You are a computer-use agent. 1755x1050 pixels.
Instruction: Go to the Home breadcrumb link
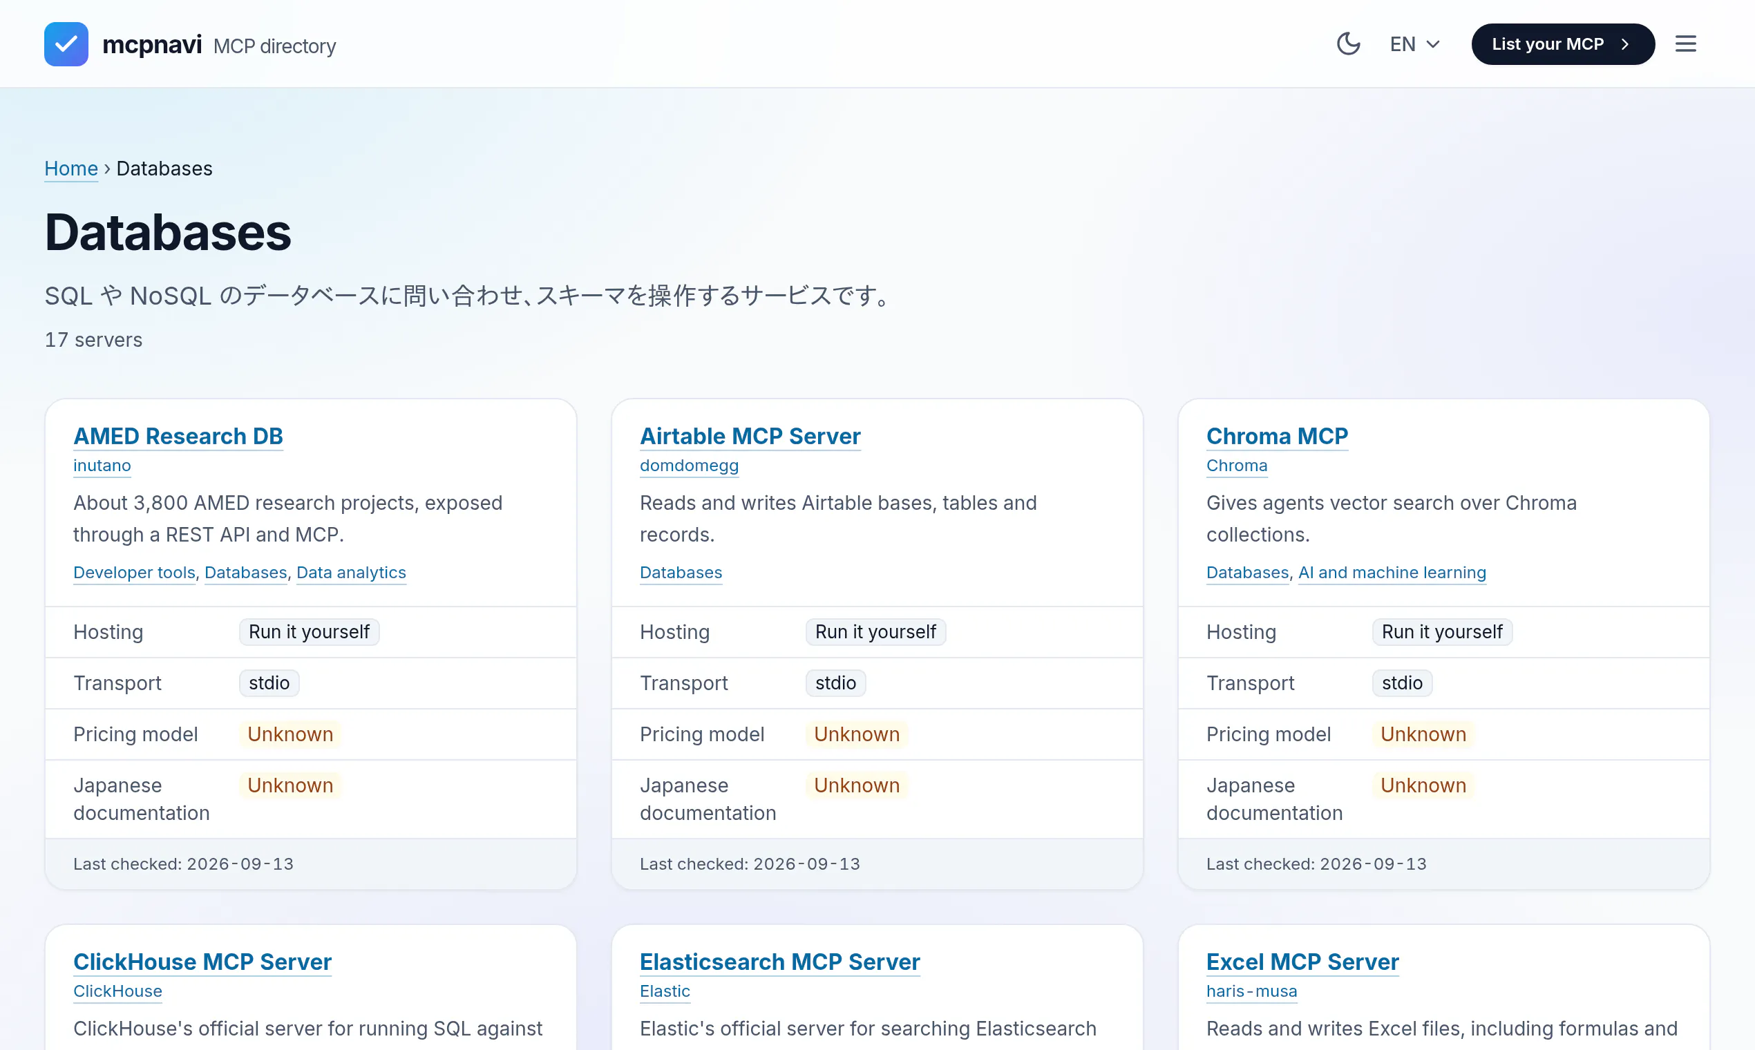(70, 169)
